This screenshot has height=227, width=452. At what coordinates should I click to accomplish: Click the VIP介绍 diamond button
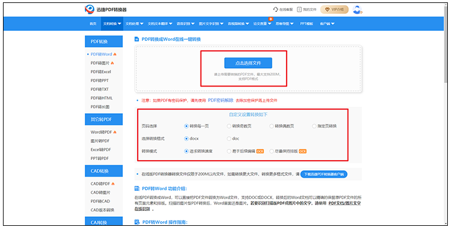click(335, 9)
